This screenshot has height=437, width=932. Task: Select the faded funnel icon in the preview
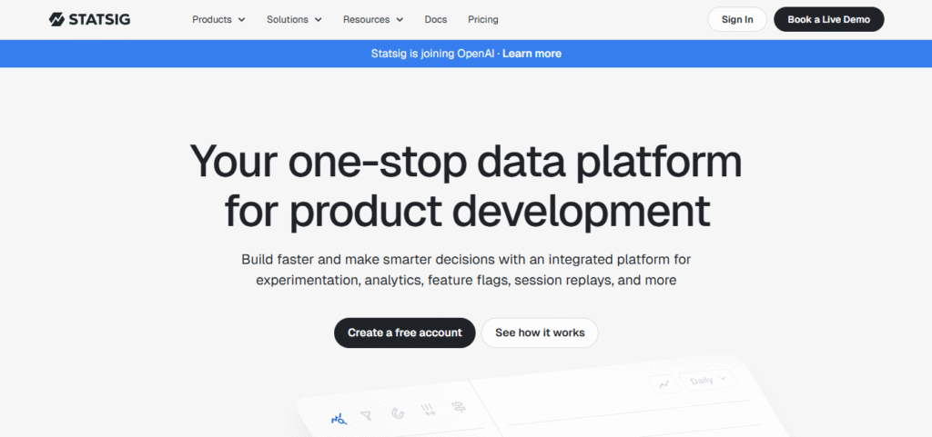pyautogui.click(x=367, y=416)
